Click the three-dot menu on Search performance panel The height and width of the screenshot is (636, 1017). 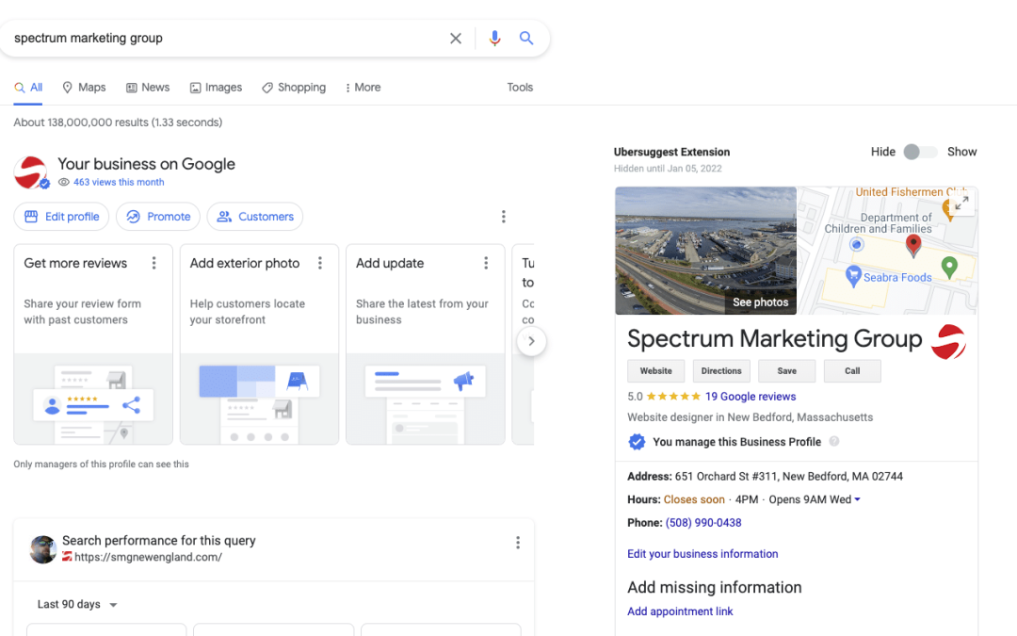point(517,542)
